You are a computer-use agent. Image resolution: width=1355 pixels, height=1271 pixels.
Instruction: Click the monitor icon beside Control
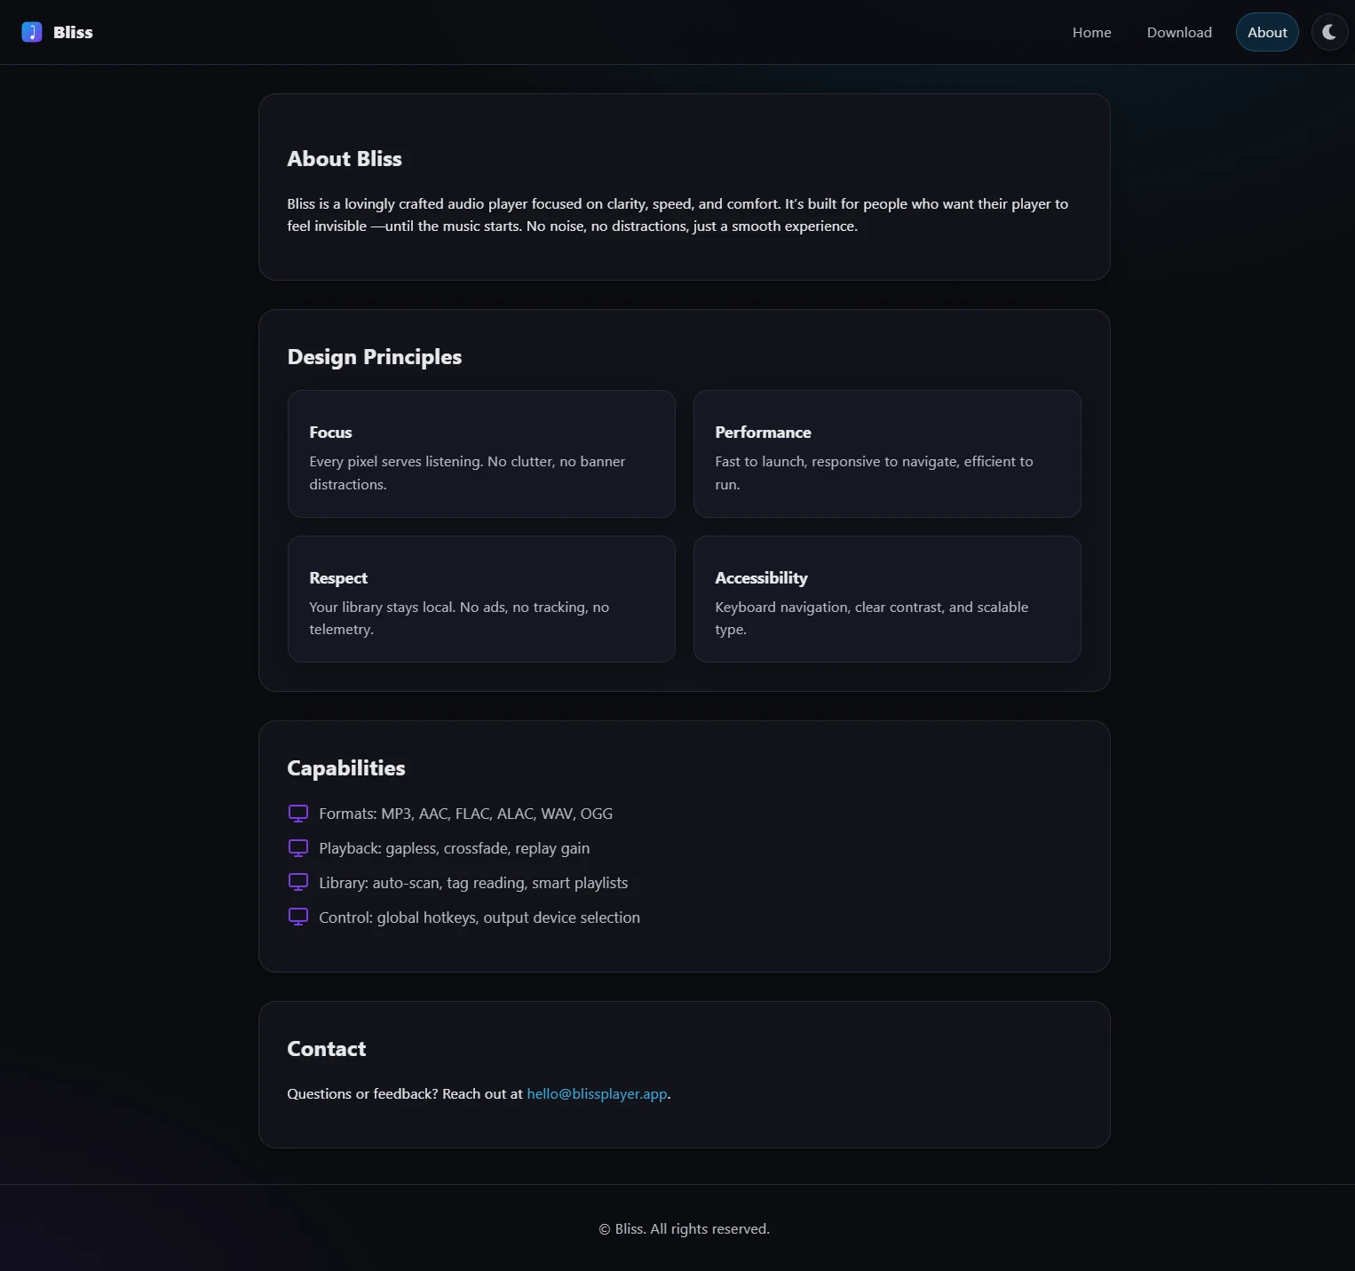298,917
